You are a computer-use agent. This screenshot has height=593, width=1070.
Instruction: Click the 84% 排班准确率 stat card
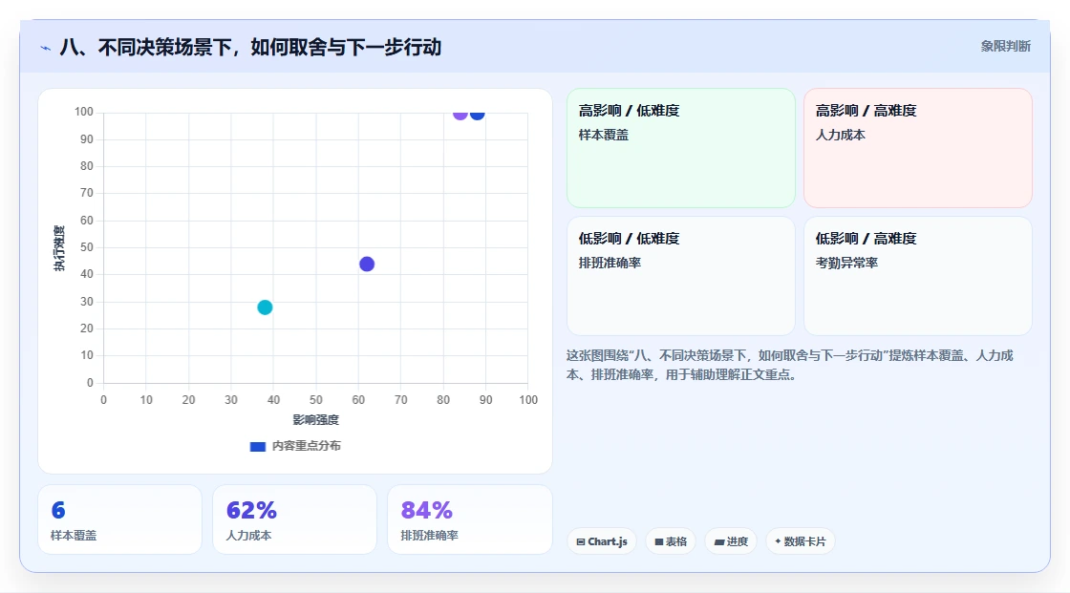point(469,520)
